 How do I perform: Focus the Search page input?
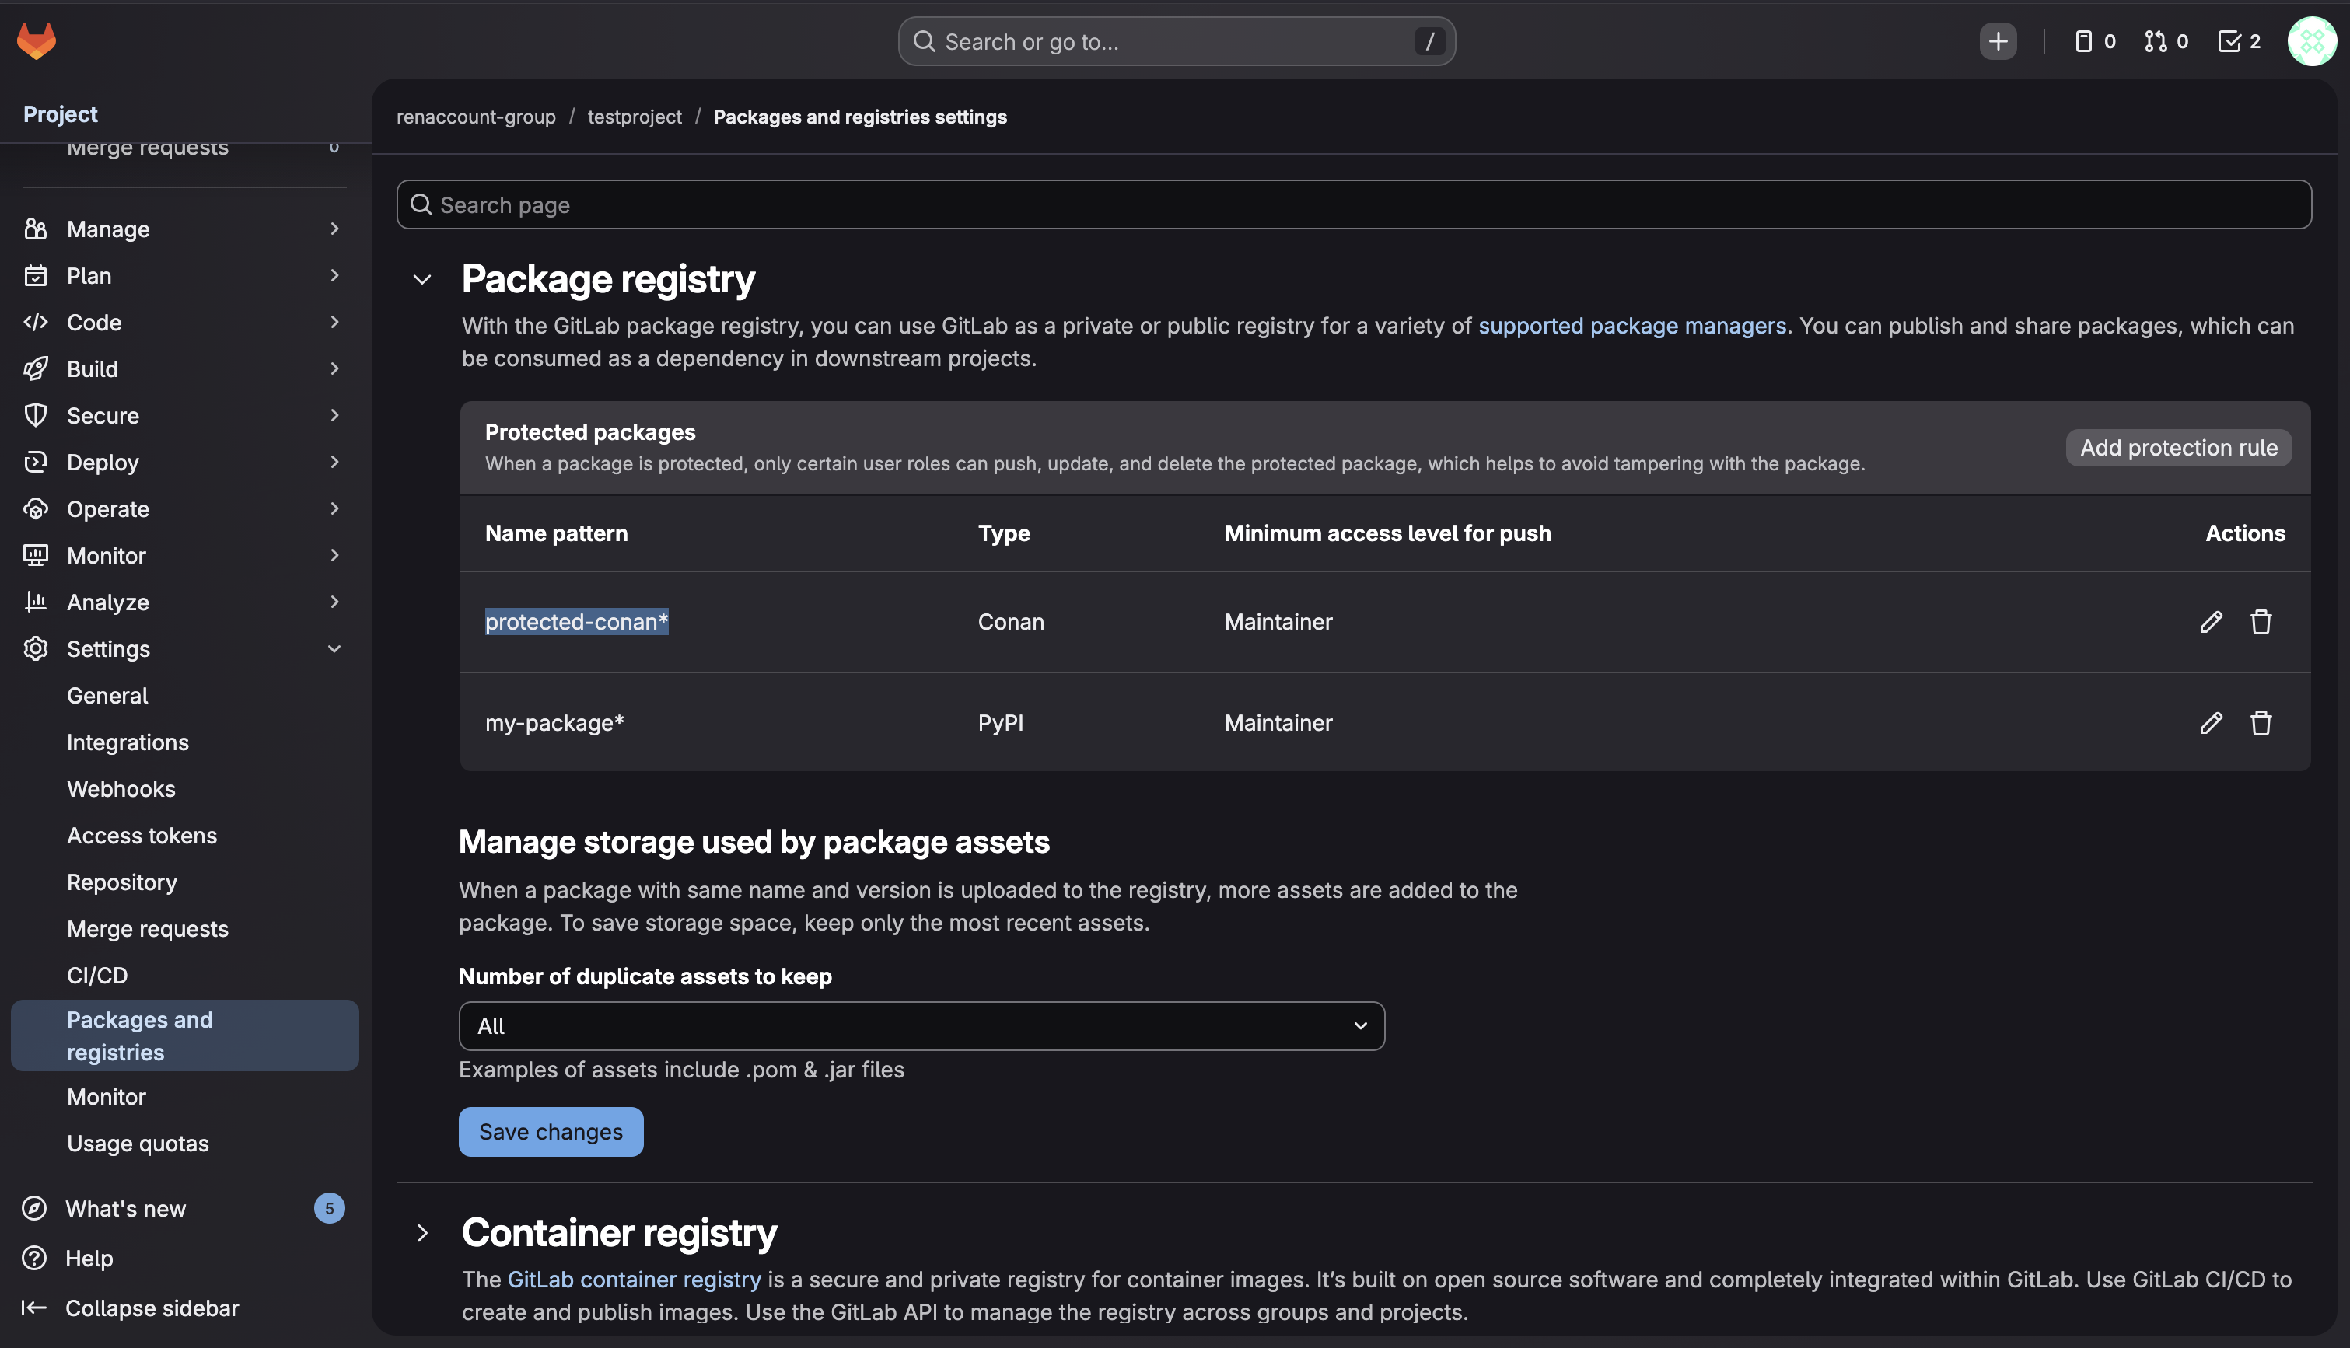tap(1354, 204)
